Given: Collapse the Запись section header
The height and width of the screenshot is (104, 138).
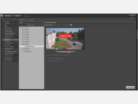Looking at the screenshot, I should (11, 25).
